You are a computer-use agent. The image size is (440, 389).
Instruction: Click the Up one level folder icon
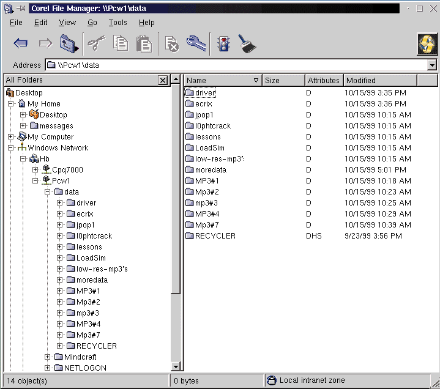(x=67, y=43)
